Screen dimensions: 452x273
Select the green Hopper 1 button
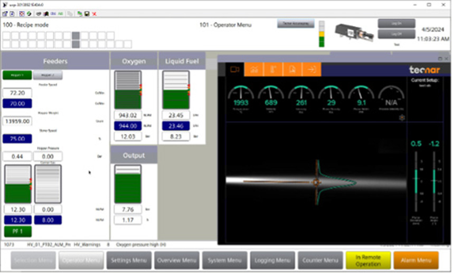[17, 75]
